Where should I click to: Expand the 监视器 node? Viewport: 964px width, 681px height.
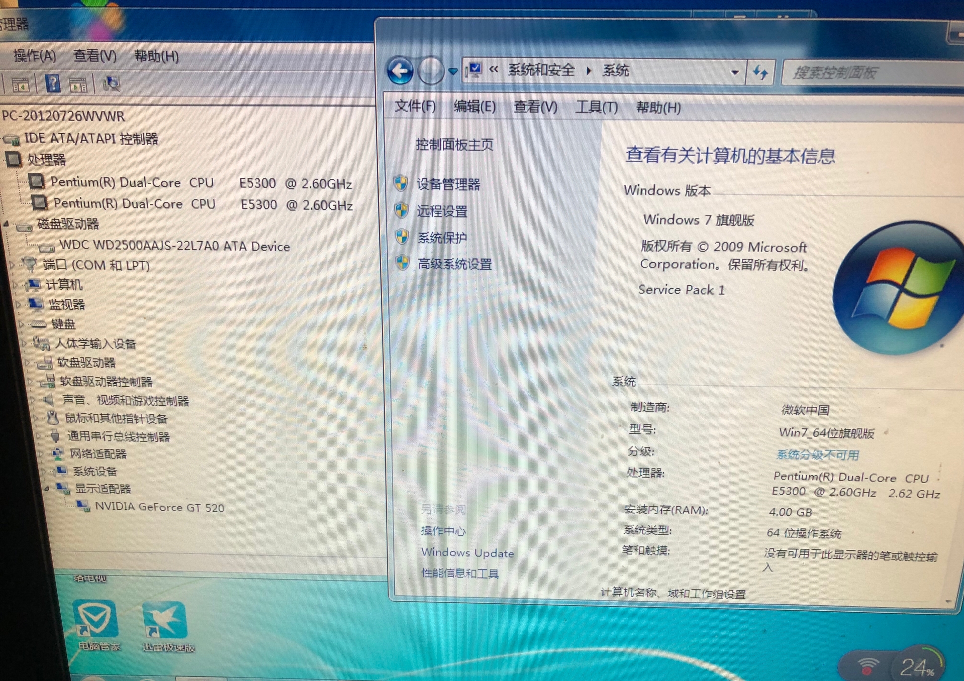[18, 304]
